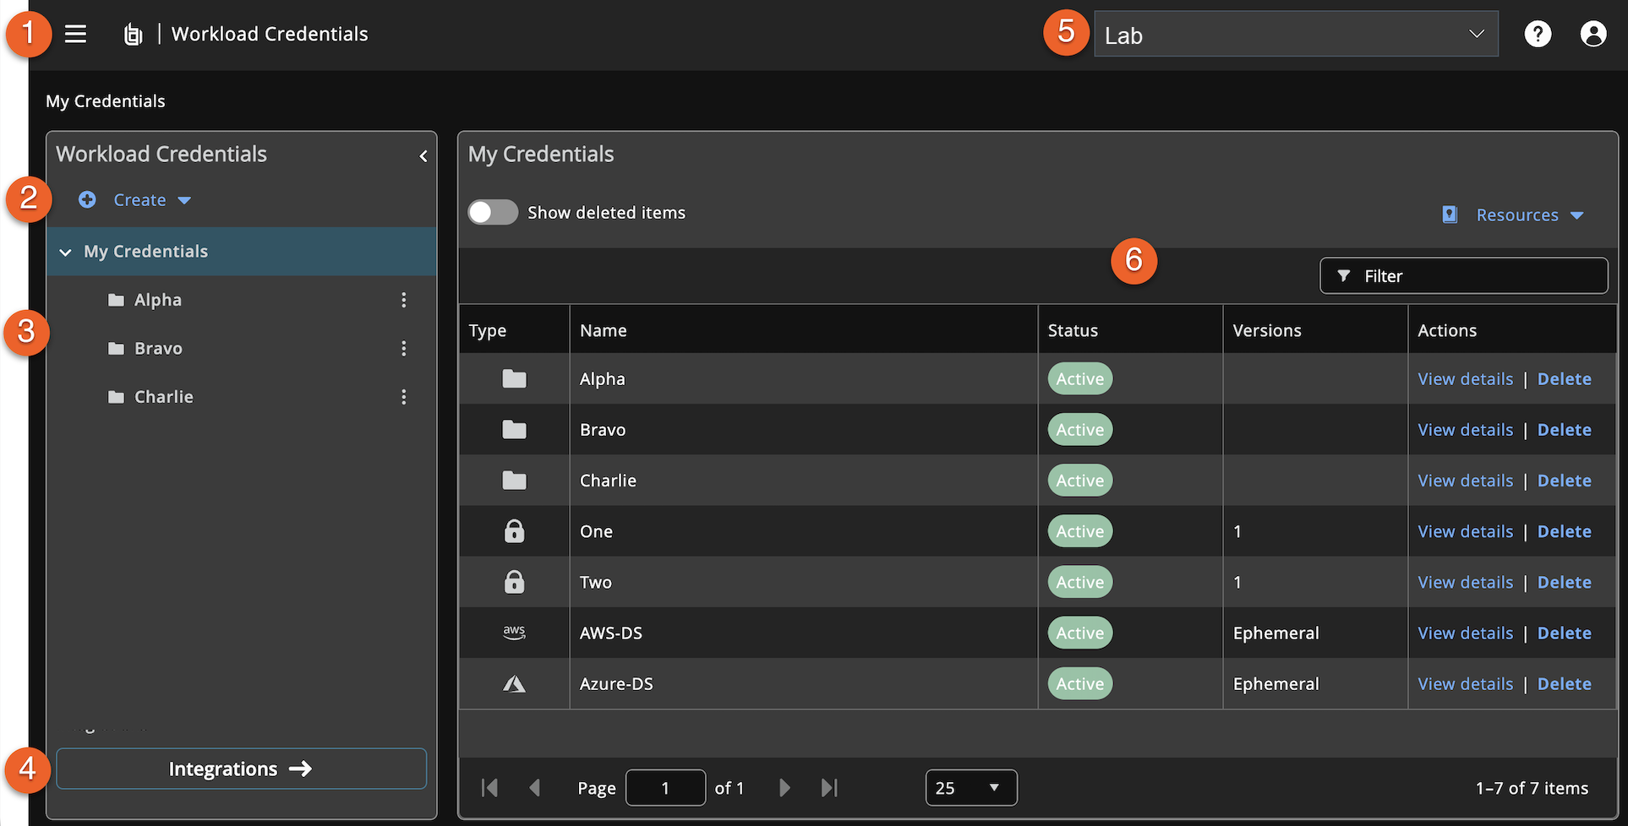Image resolution: width=1628 pixels, height=826 pixels.
Task: View details for AWS-DS
Action: point(1466,633)
